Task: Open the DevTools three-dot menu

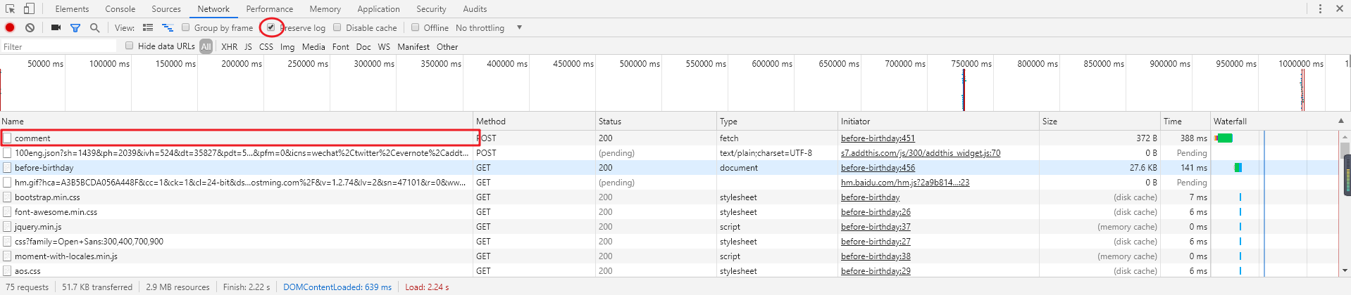Action: (x=1320, y=9)
